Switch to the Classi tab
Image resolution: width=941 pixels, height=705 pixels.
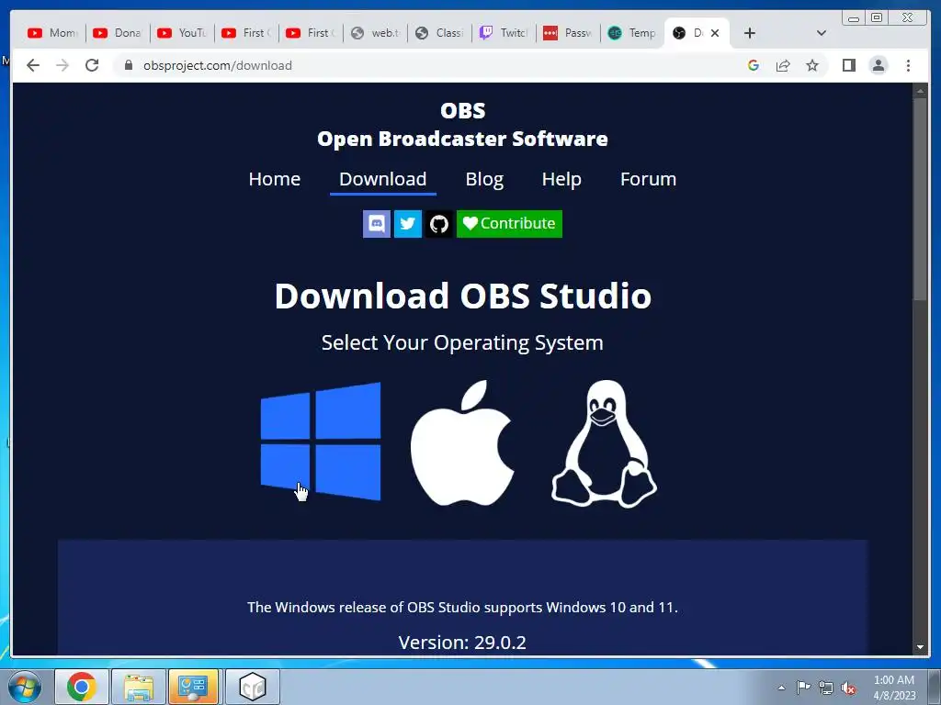click(x=439, y=33)
